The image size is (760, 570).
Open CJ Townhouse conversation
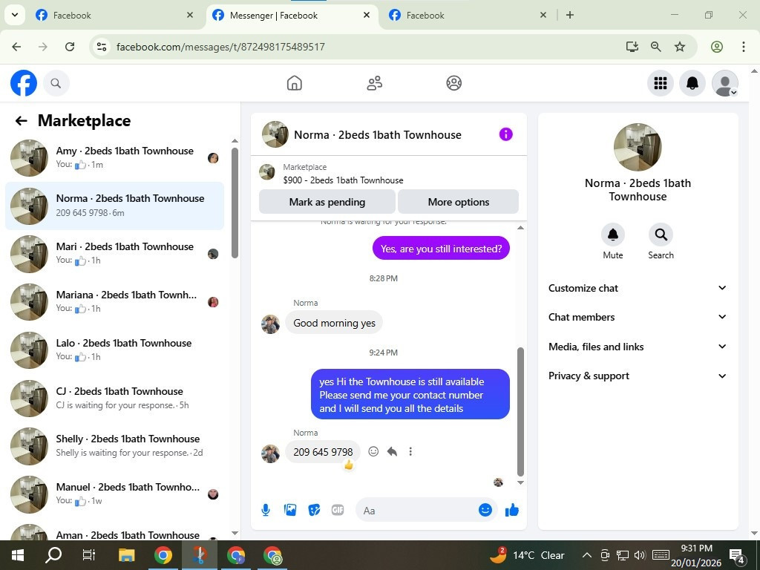click(115, 398)
